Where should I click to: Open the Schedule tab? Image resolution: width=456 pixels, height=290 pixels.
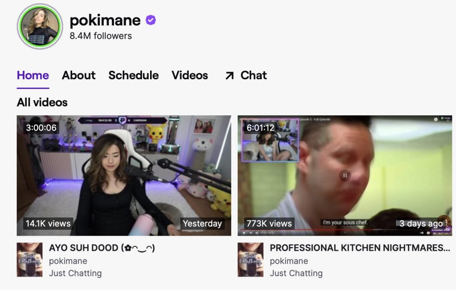pyautogui.click(x=134, y=75)
